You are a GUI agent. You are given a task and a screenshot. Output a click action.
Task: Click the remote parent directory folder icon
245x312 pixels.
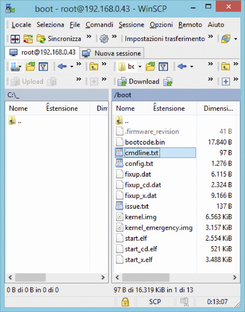(225, 67)
